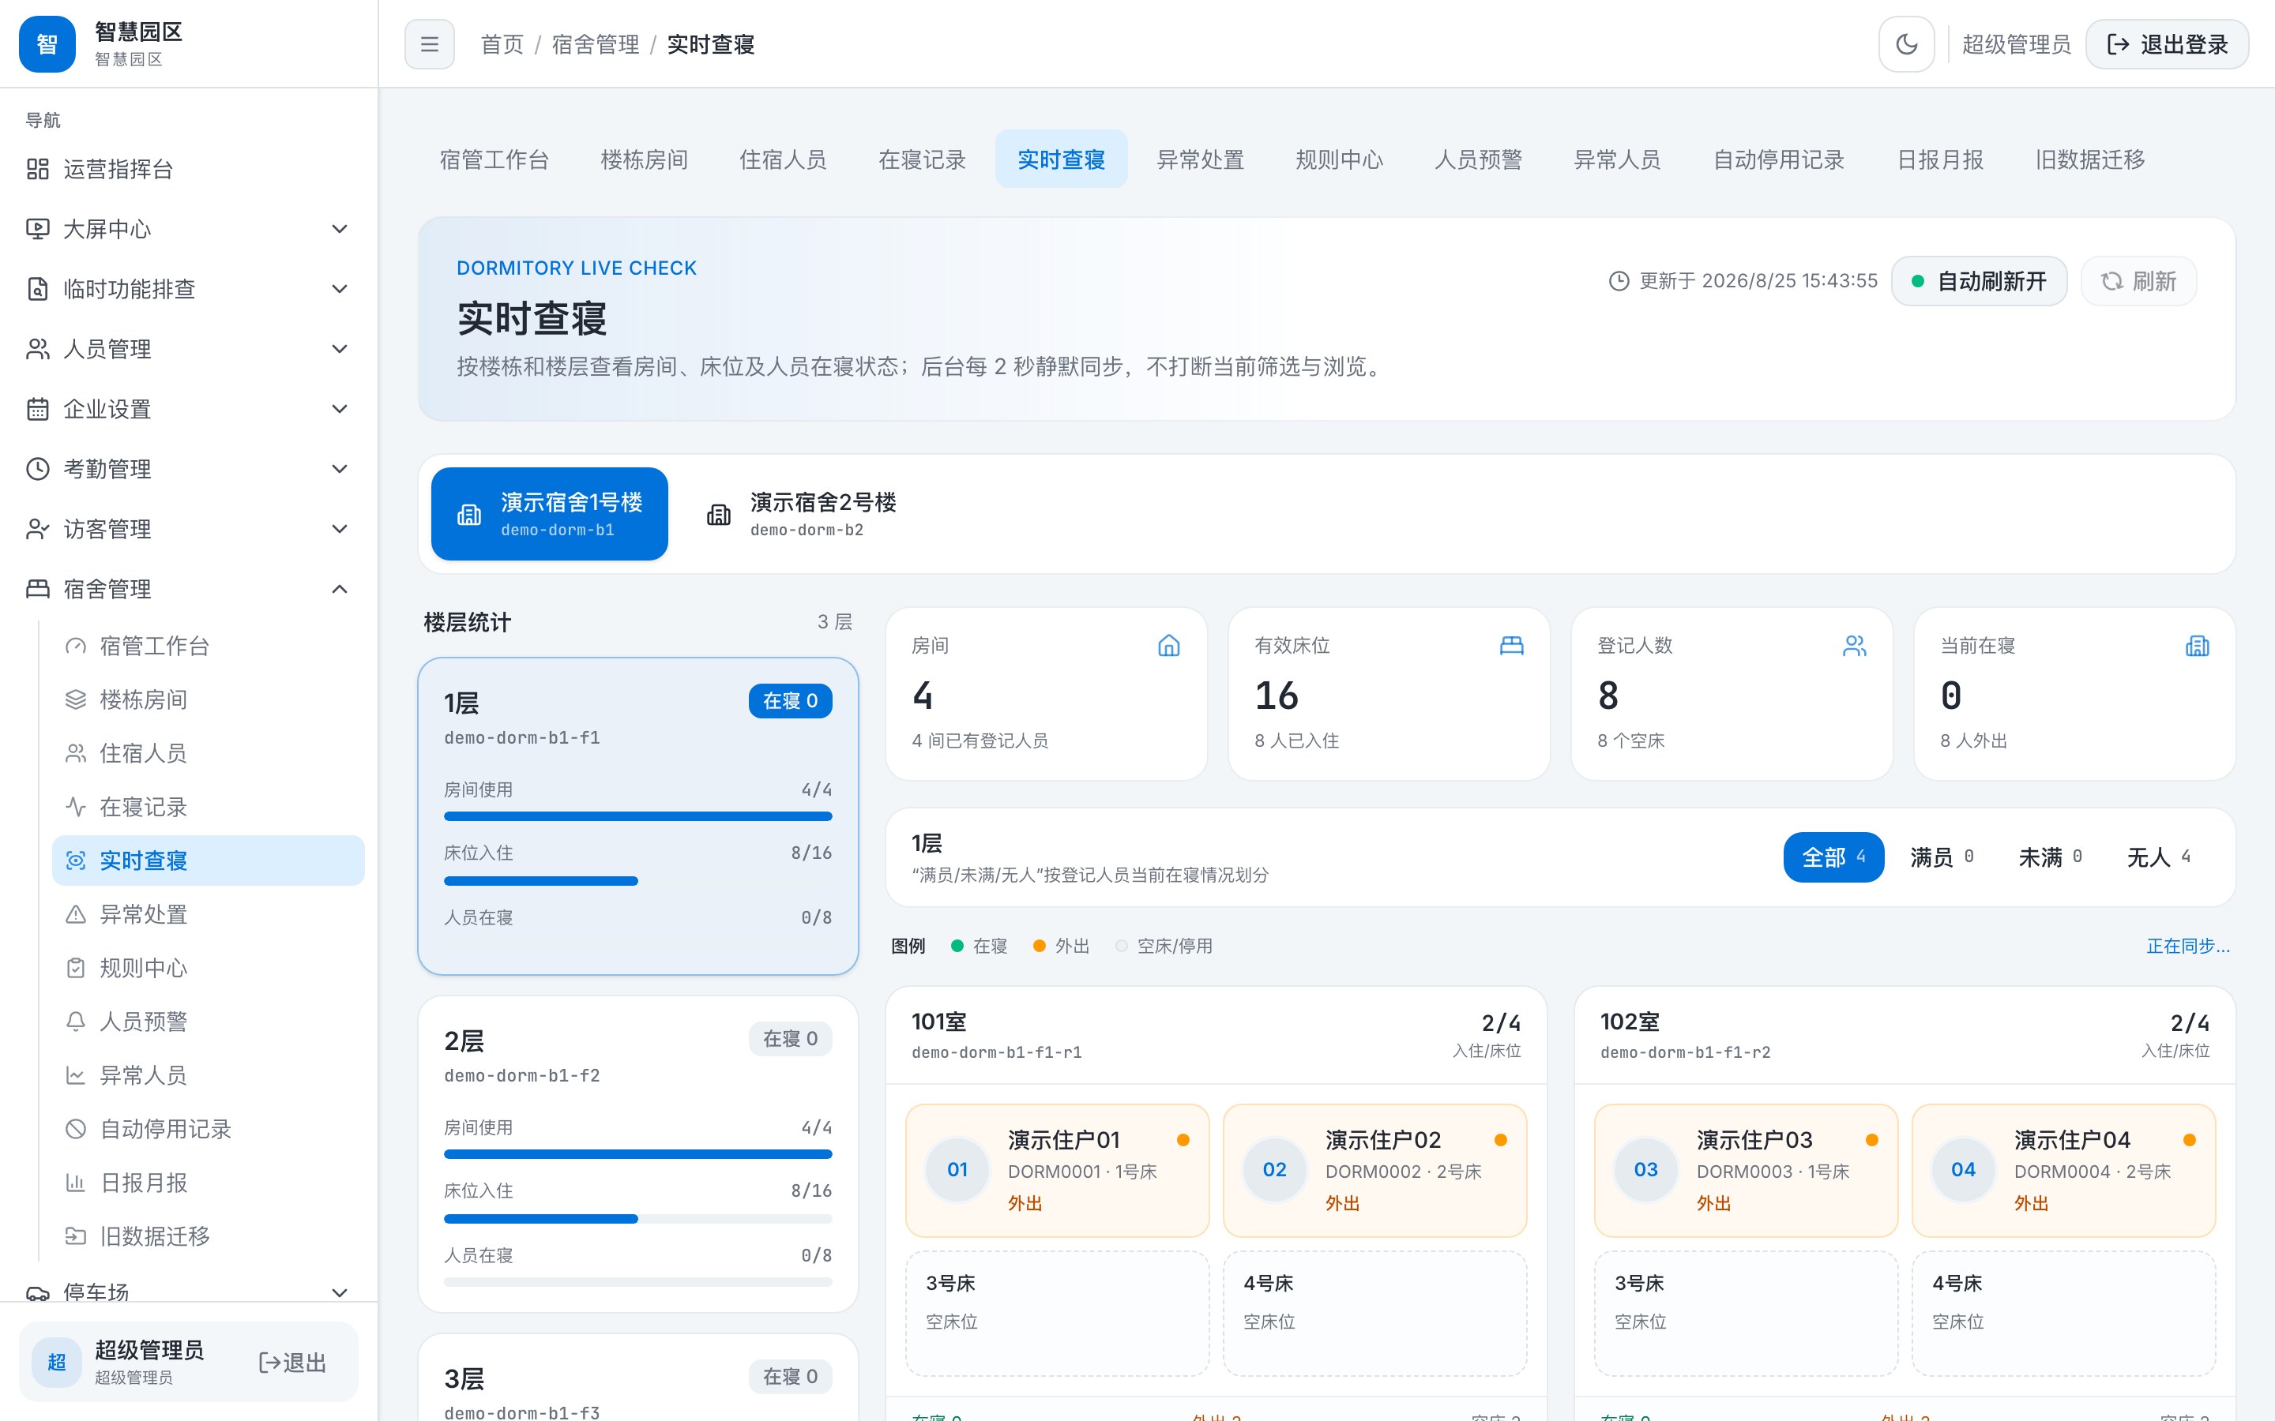Click the 考勤管理 clock icon

pyautogui.click(x=38, y=469)
